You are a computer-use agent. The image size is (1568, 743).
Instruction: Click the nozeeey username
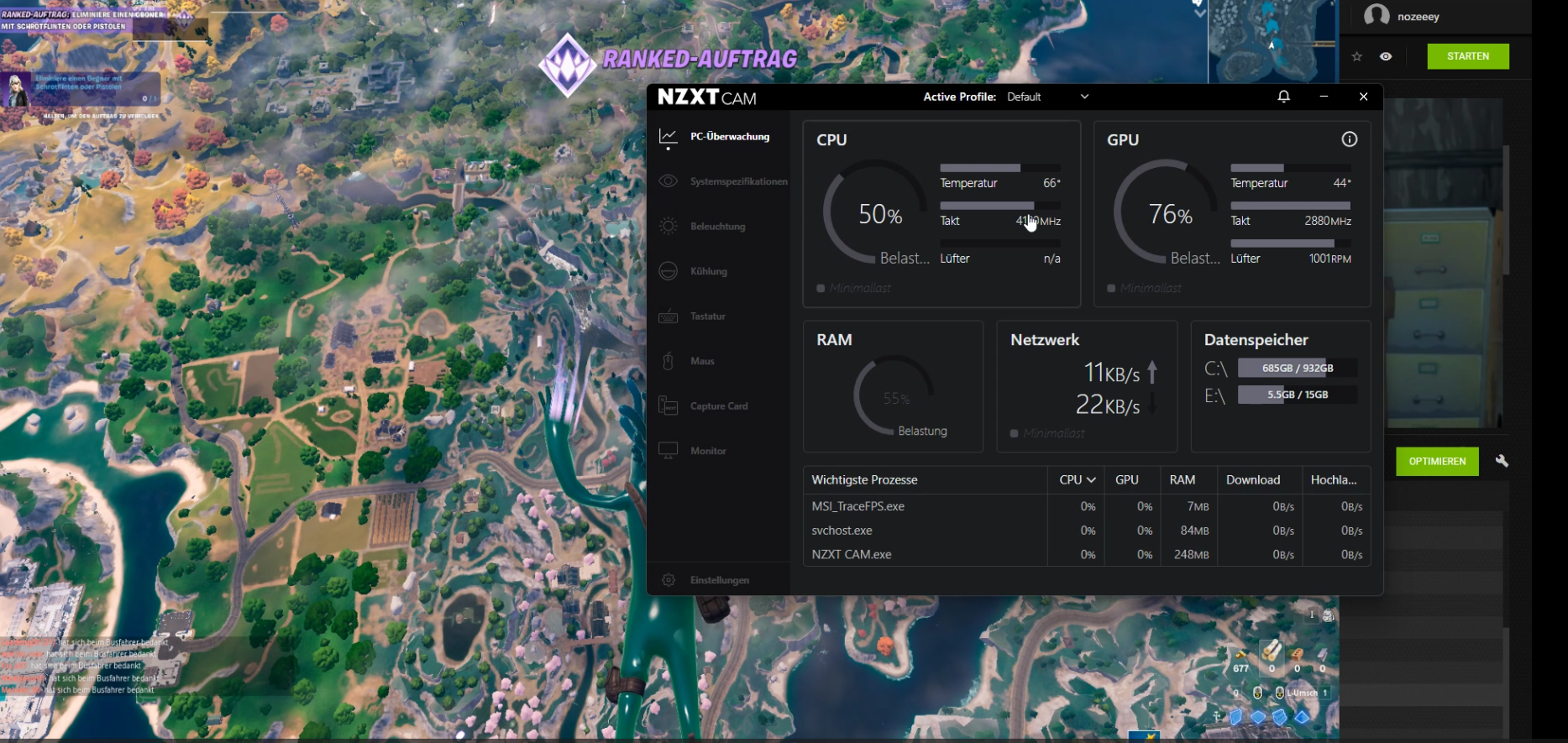click(x=1418, y=17)
